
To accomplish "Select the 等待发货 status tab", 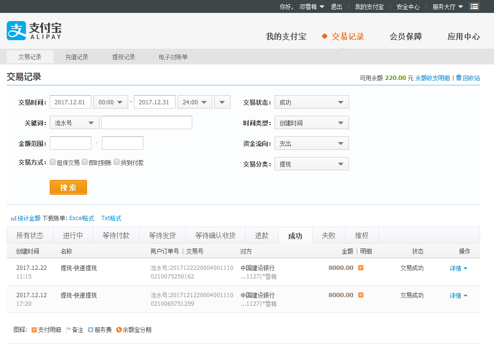I will tap(162, 235).
